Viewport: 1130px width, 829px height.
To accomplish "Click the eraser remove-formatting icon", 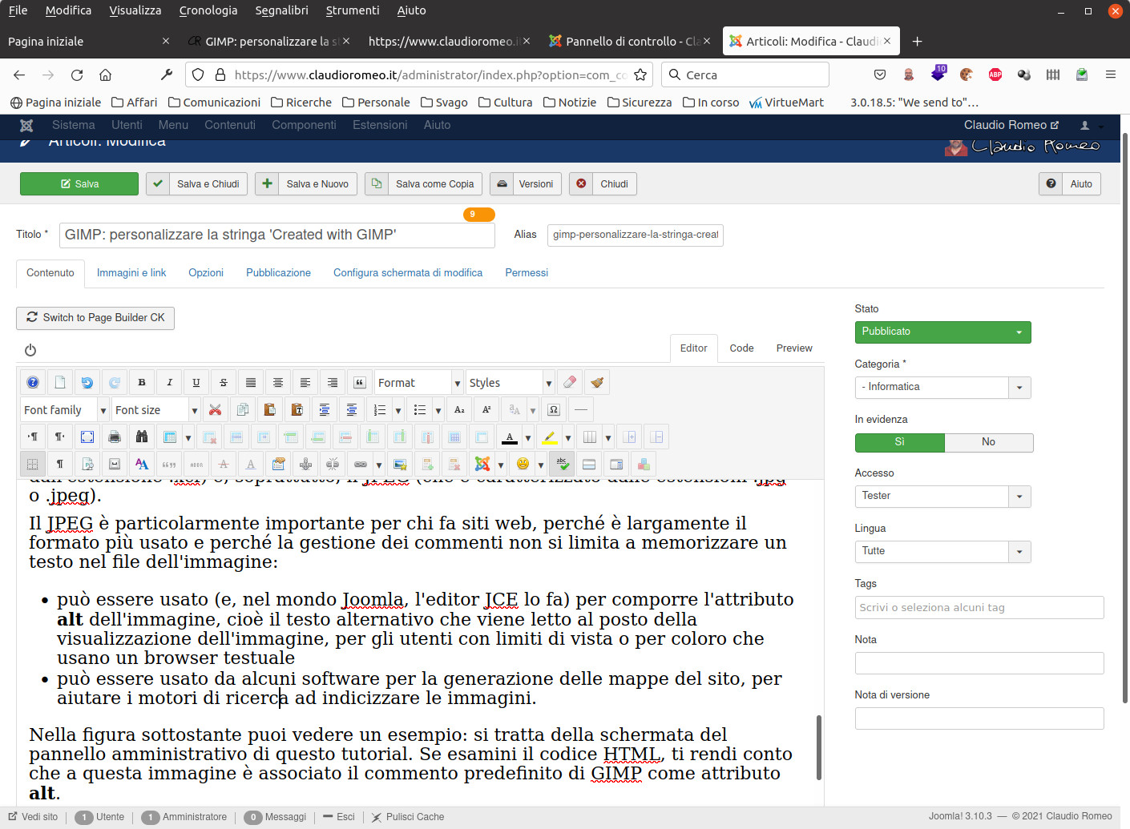I will tap(570, 382).
